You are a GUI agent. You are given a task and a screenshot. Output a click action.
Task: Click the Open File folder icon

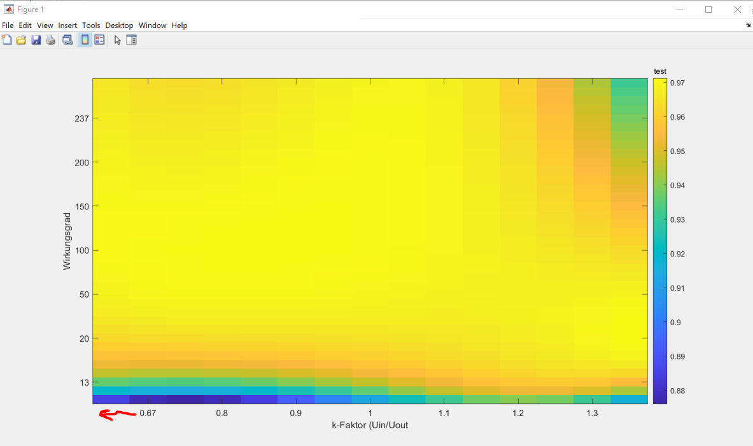point(21,40)
